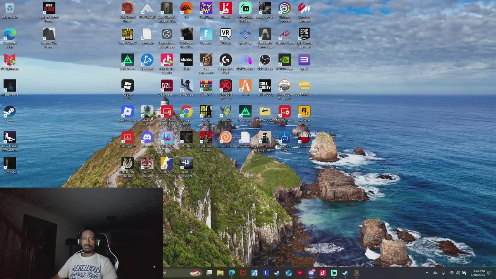The height and width of the screenshot is (279, 496).
Task: Open Battlestate Games Launcher icon
Action: click(x=265, y=38)
